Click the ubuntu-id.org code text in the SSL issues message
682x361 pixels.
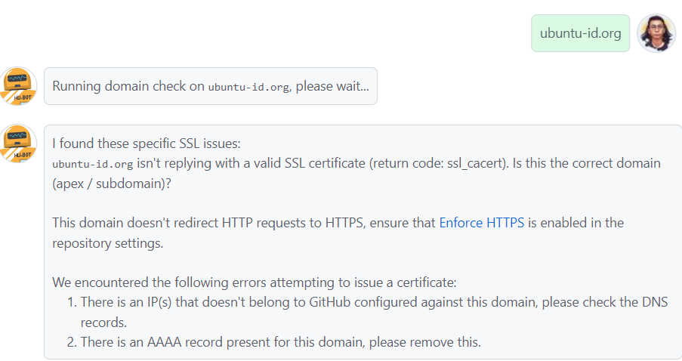83,164
